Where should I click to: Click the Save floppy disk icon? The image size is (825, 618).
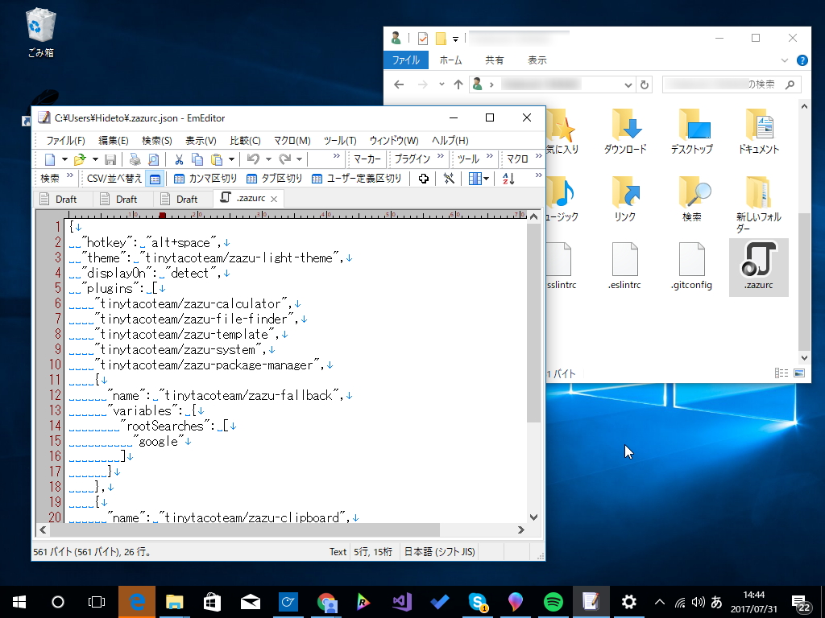[110, 159]
